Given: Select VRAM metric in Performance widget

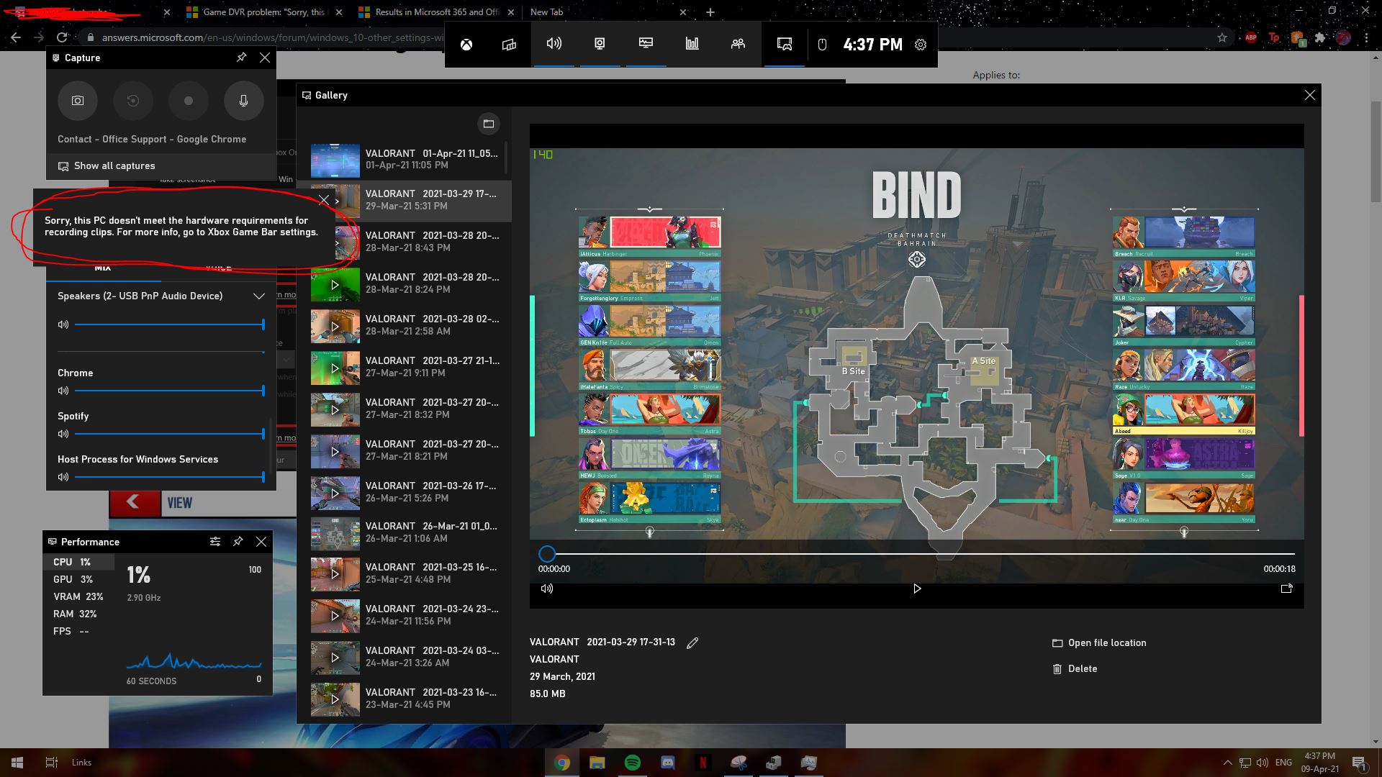Looking at the screenshot, I should pyautogui.click(x=79, y=596).
